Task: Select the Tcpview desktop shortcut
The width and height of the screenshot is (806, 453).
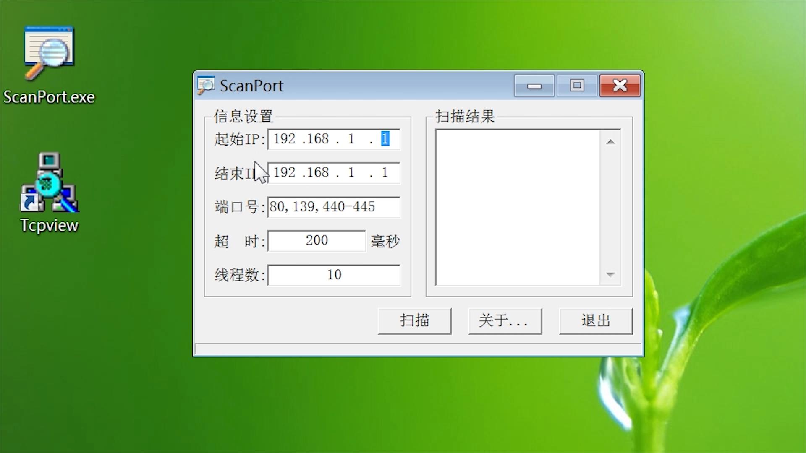Action: click(x=49, y=193)
